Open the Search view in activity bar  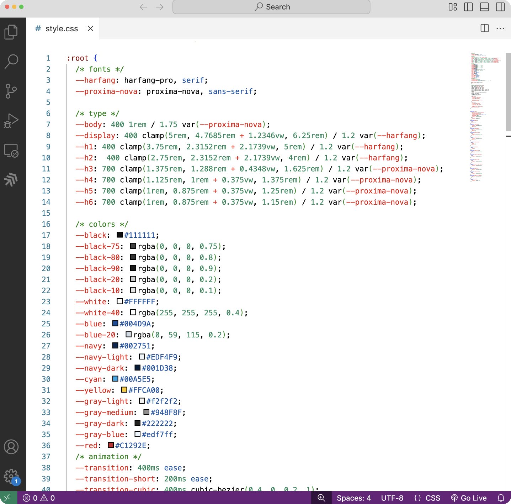[x=11, y=61]
